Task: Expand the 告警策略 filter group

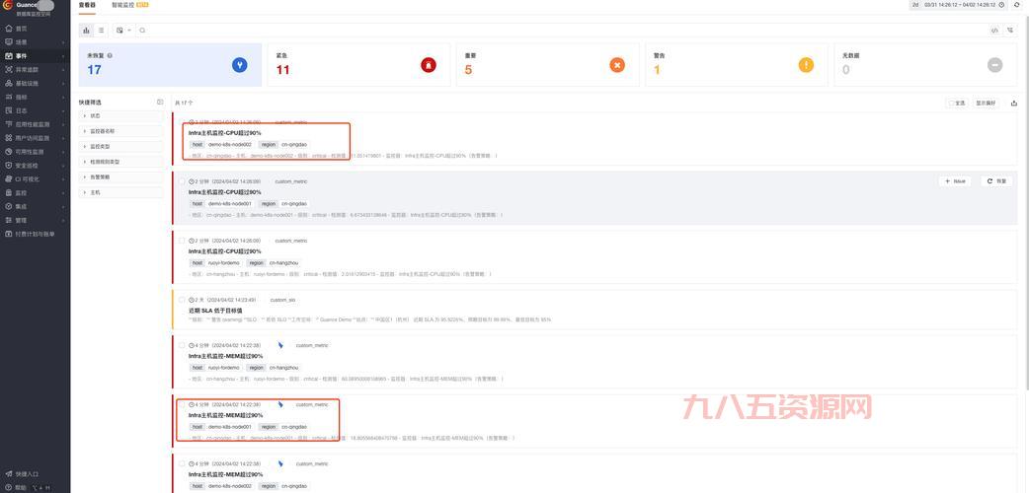Action: 120,177
